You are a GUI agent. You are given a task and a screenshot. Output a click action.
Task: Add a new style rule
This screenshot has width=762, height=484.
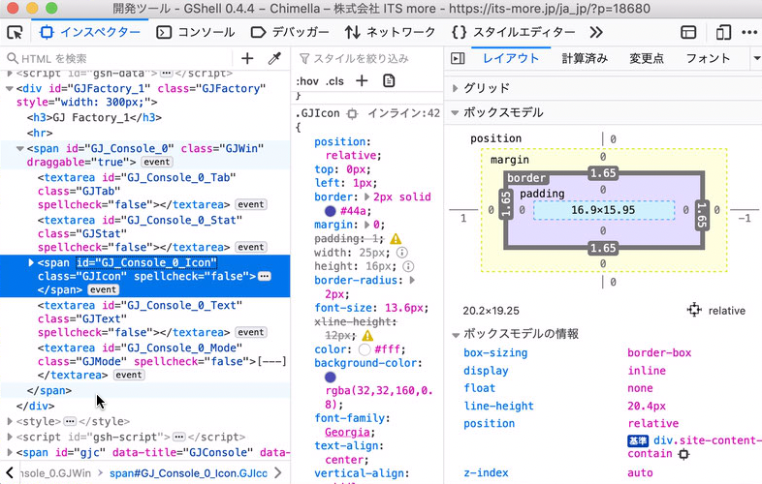362,80
